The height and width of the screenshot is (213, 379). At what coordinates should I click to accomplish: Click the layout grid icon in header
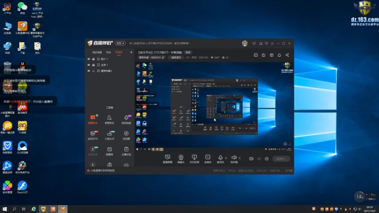271,55
